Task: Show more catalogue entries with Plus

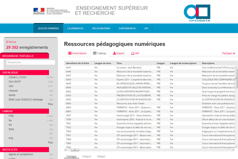Action: [50, 104]
